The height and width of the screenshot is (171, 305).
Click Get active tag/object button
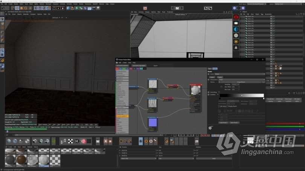[139, 66]
